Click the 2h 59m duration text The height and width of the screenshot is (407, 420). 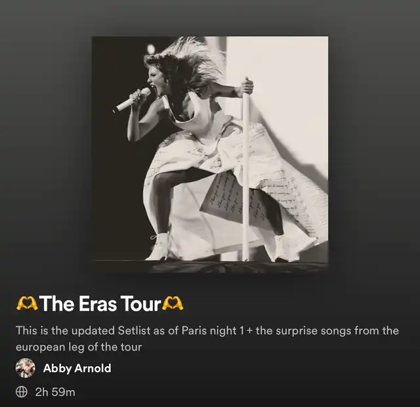[x=55, y=392]
